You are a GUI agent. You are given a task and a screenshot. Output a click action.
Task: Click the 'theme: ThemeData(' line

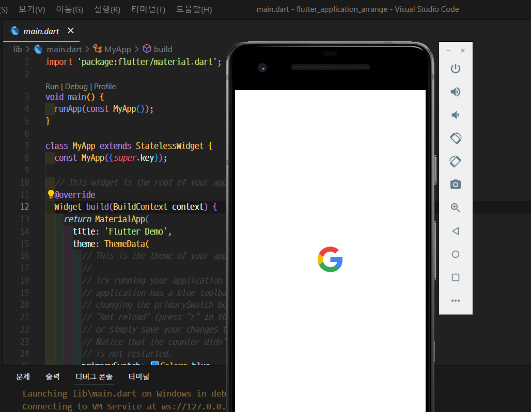tap(111, 244)
